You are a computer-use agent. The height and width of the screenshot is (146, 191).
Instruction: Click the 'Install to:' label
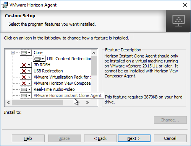click(13, 112)
